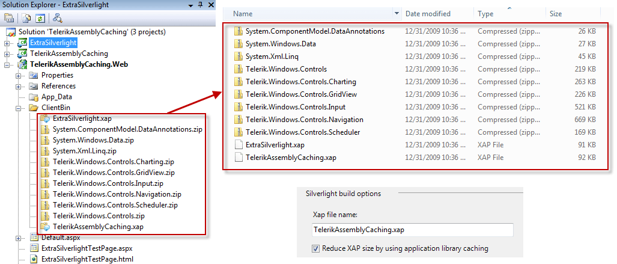Viewport: 617px width, 264px height.
Task: Select Telerik.Windows.Controls.Navigation in file list
Action: (x=305, y=120)
